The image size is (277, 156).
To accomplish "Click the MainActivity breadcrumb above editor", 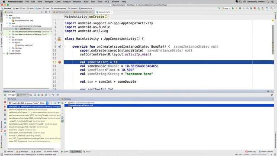I will click(76, 16).
